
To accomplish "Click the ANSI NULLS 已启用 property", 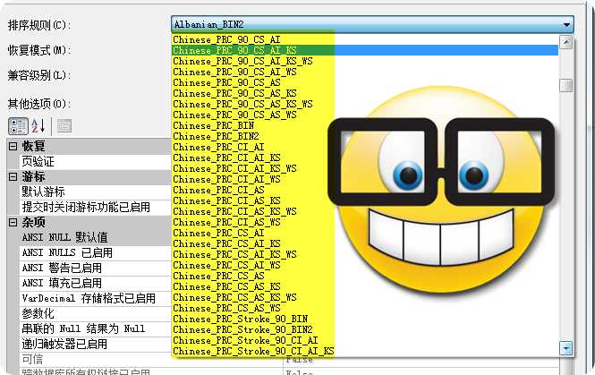I will tap(95, 252).
